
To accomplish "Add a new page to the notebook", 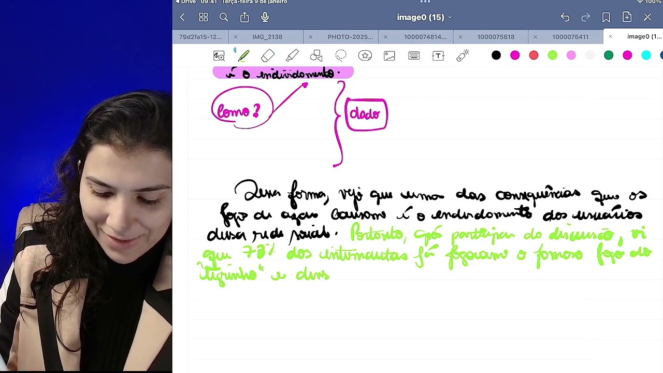I will (x=627, y=17).
